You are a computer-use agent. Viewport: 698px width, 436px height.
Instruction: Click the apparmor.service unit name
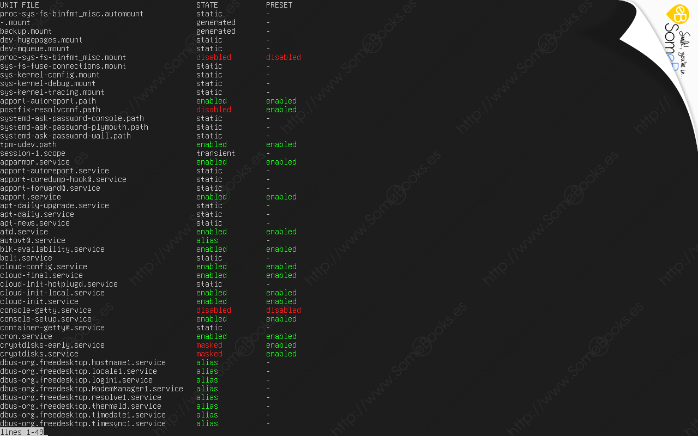pyautogui.click(x=35, y=162)
